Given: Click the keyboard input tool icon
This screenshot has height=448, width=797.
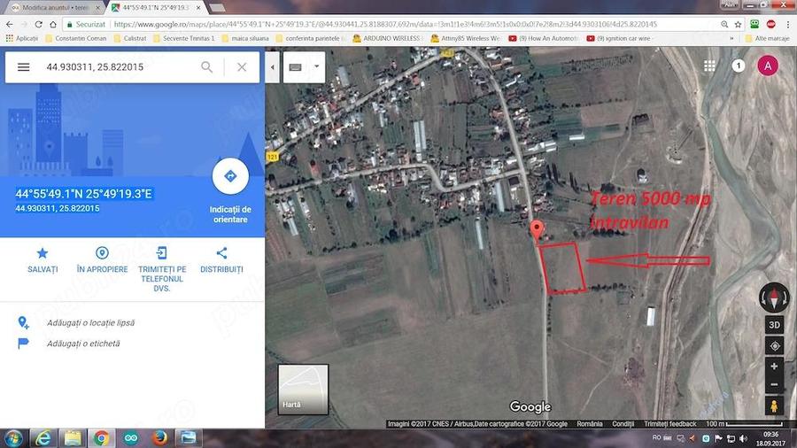Looking at the screenshot, I should tap(295, 67).
